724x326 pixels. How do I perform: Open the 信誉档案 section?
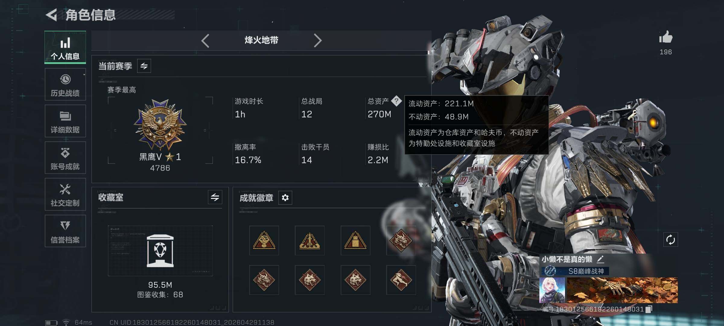click(65, 231)
